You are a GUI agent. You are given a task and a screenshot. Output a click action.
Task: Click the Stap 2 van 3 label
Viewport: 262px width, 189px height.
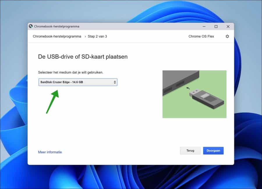pos(98,36)
